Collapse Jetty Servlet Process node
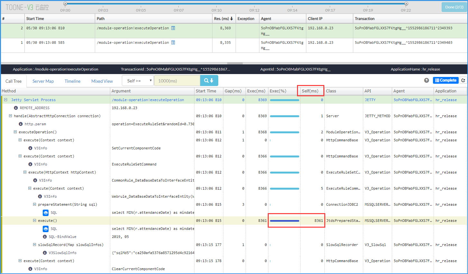468x274 pixels. tap(5, 100)
